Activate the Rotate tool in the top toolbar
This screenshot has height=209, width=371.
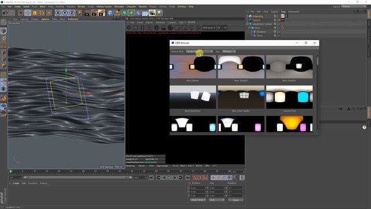[x=42, y=13]
